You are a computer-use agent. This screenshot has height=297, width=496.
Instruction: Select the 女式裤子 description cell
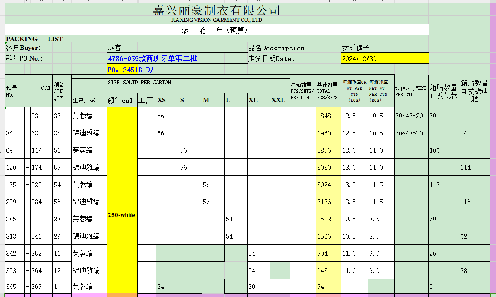356,48
